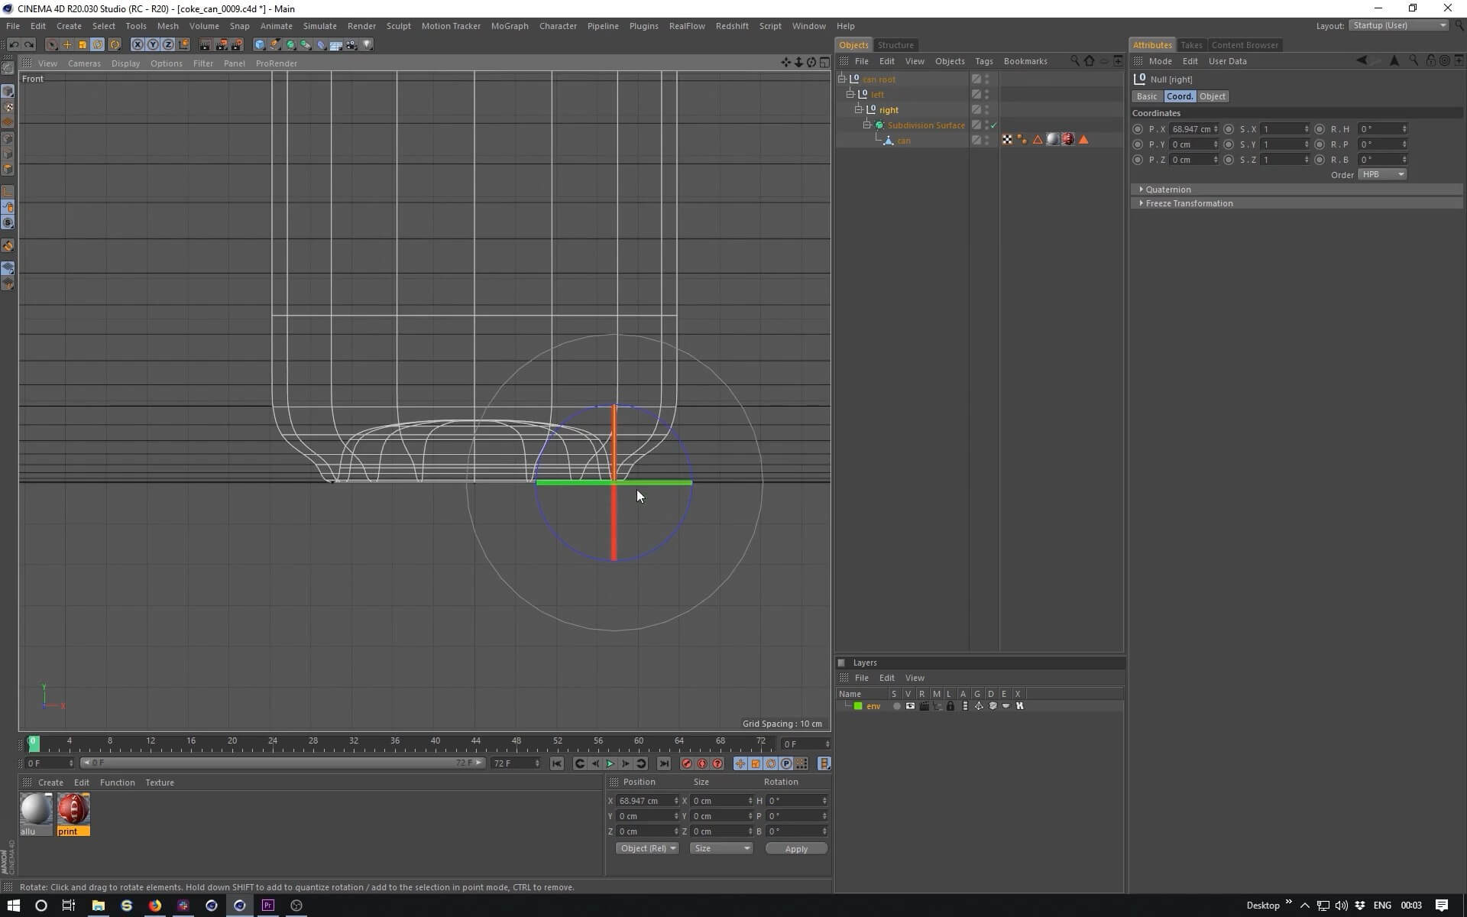Add a Cube primitive object
This screenshot has width=1467, height=917.
(260, 44)
